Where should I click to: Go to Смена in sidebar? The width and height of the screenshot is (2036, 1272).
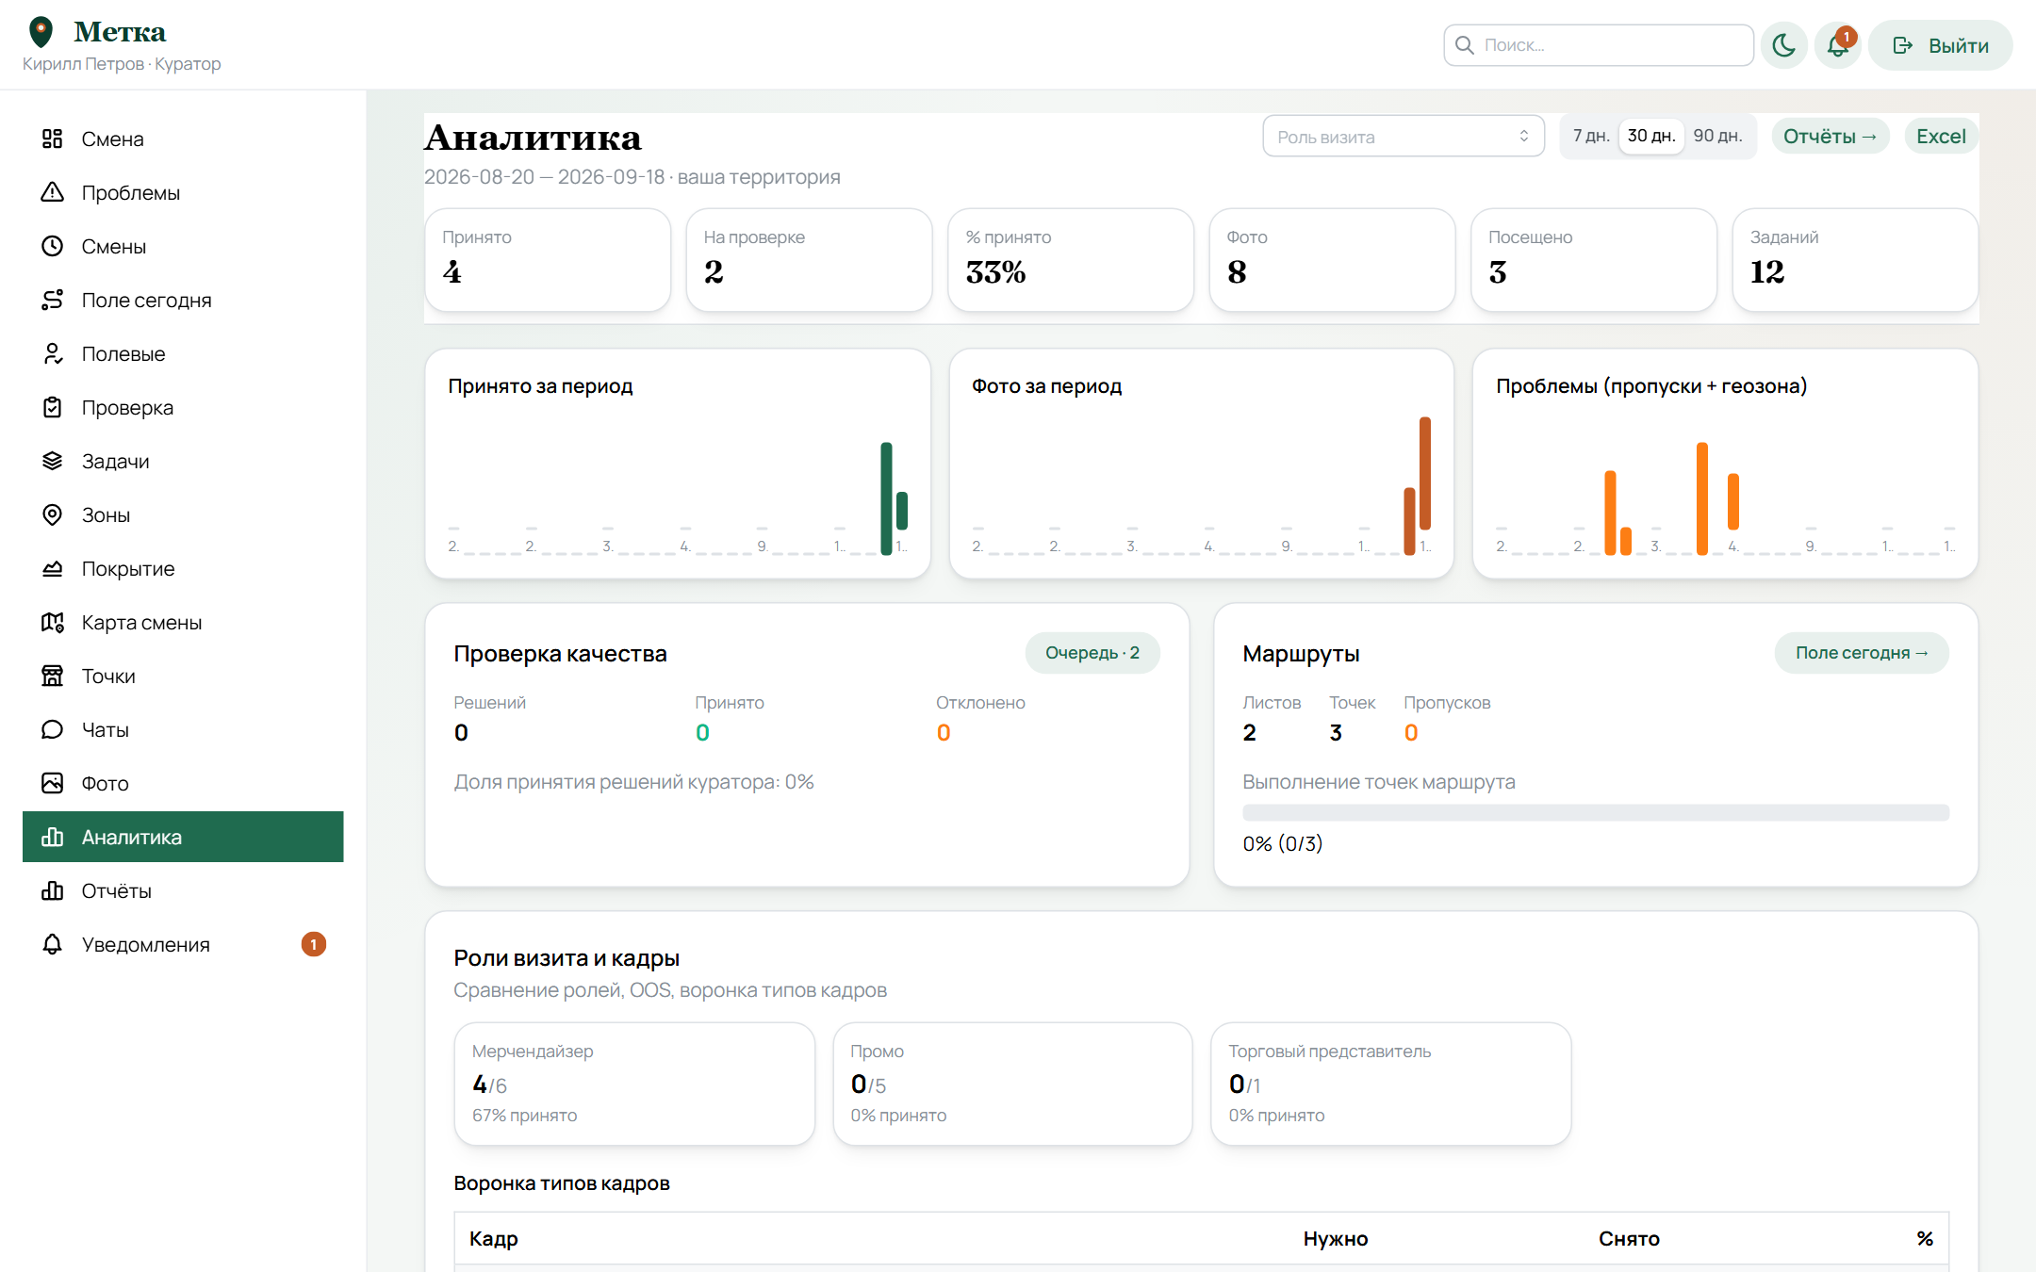tap(183, 139)
